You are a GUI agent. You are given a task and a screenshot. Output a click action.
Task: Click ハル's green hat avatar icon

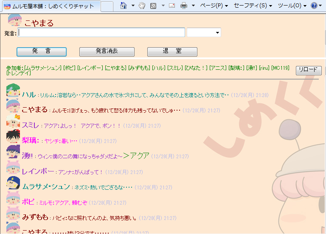click(x=13, y=90)
